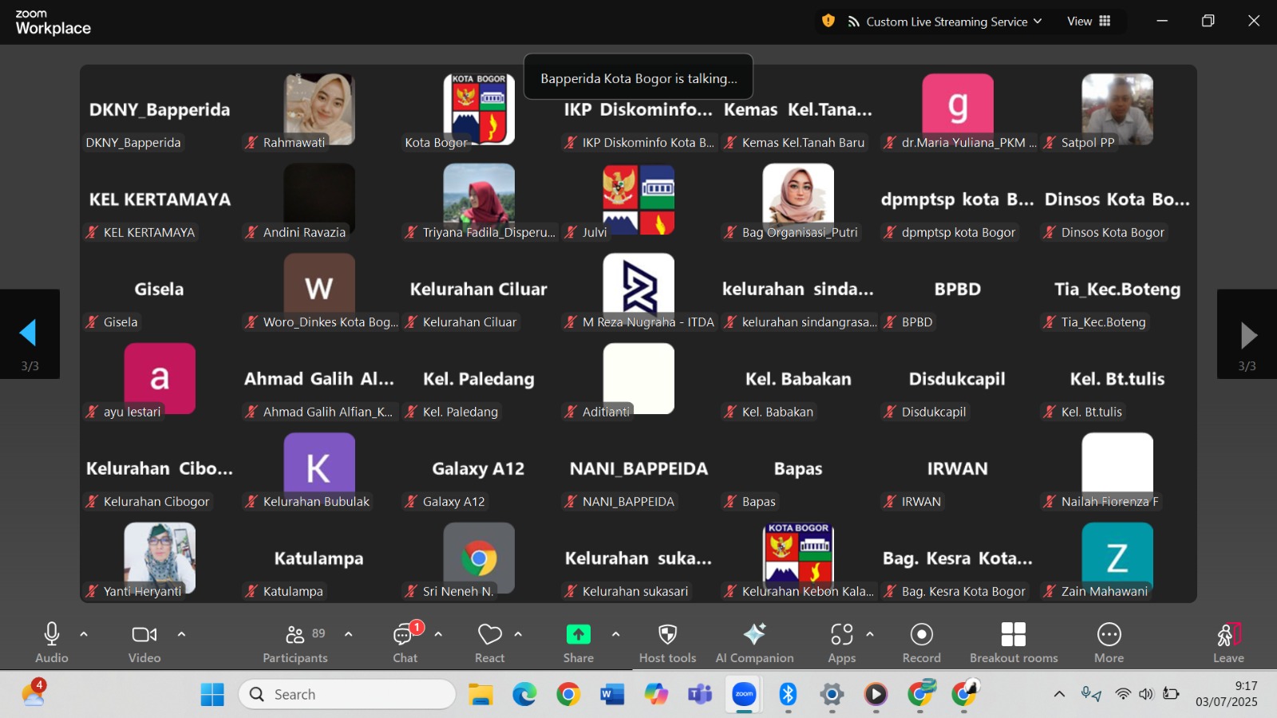Start recording with the Record button
The image size is (1277, 718).
[x=921, y=642]
